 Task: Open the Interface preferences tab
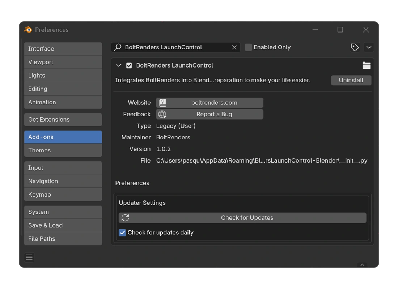pyautogui.click(x=63, y=49)
